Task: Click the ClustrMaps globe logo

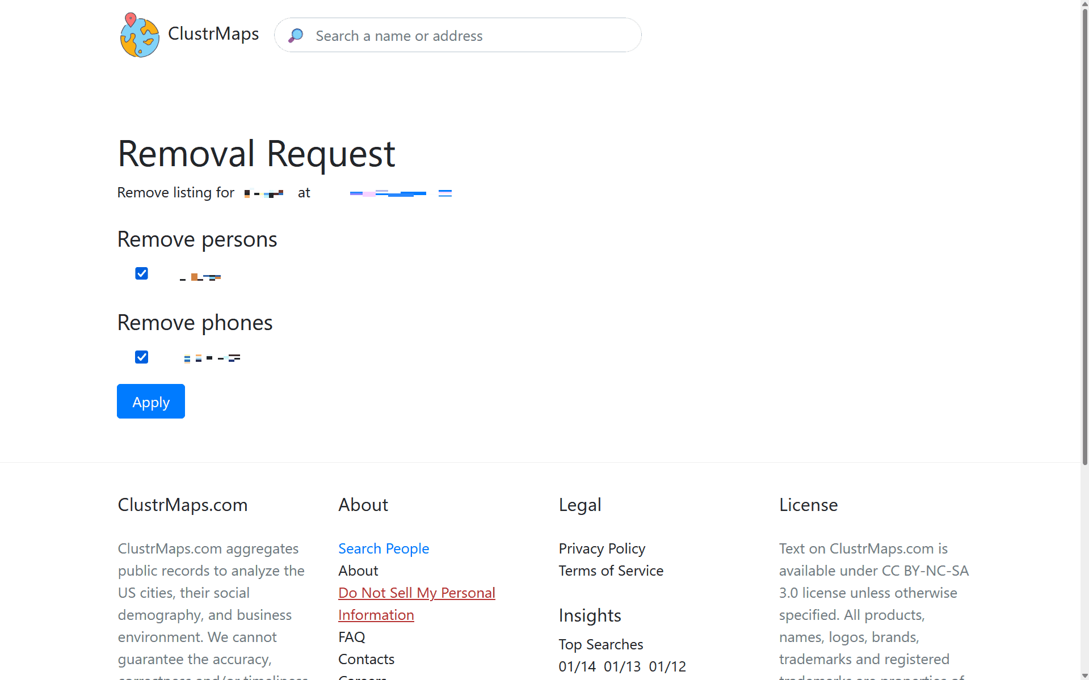Action: (139, 35)
